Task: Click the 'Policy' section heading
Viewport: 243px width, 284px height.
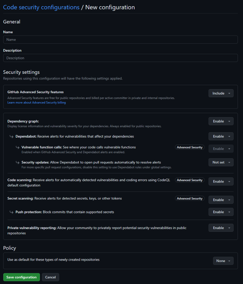Action: click(9, 248)
